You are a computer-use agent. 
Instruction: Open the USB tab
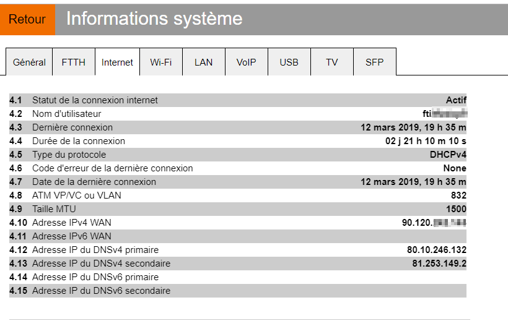tap(289, 62)
